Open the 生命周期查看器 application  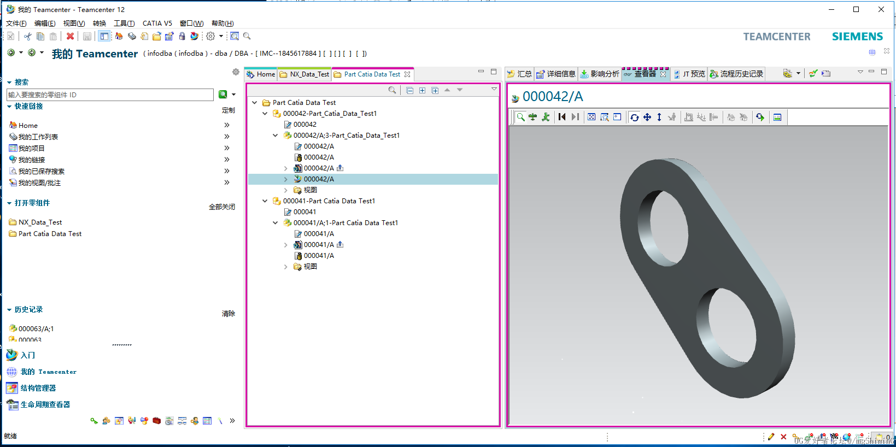pyautogui.click(x=38, y=405)
